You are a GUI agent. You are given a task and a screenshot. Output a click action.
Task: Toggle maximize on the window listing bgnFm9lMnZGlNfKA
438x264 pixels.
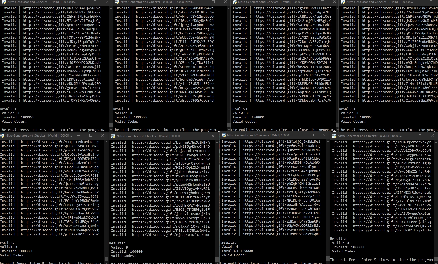pos(201,136)
